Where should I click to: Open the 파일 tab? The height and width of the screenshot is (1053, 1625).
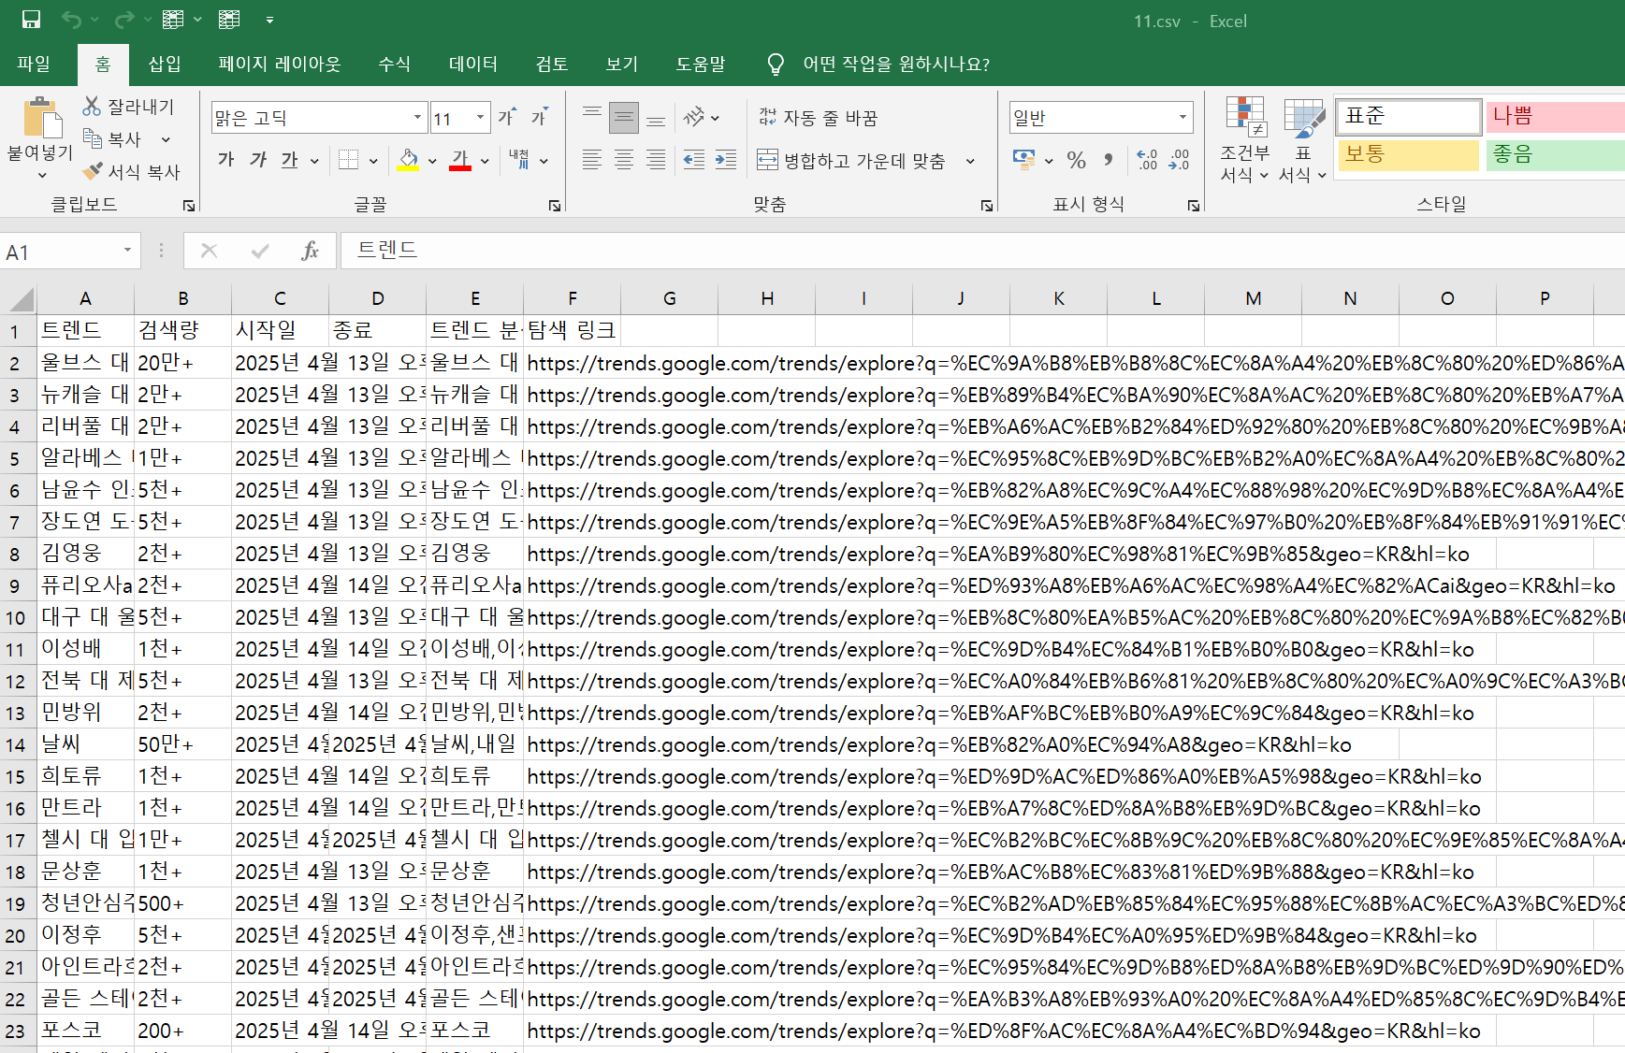click(x=34, y=64)
